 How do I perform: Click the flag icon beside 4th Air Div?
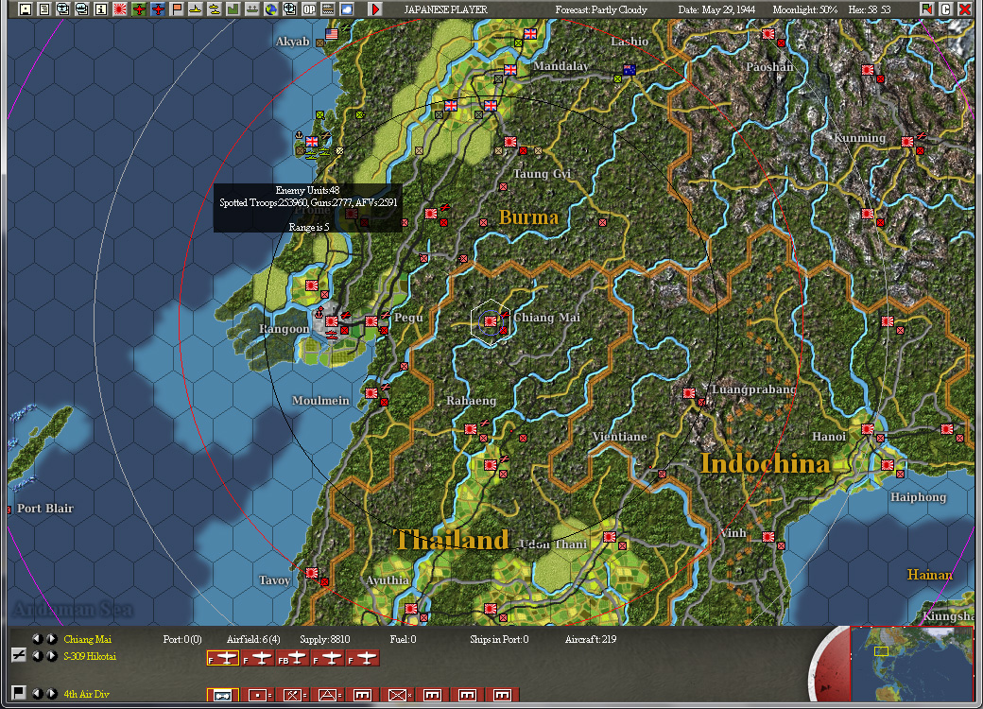pyautogui.click(x=19, y=693)
